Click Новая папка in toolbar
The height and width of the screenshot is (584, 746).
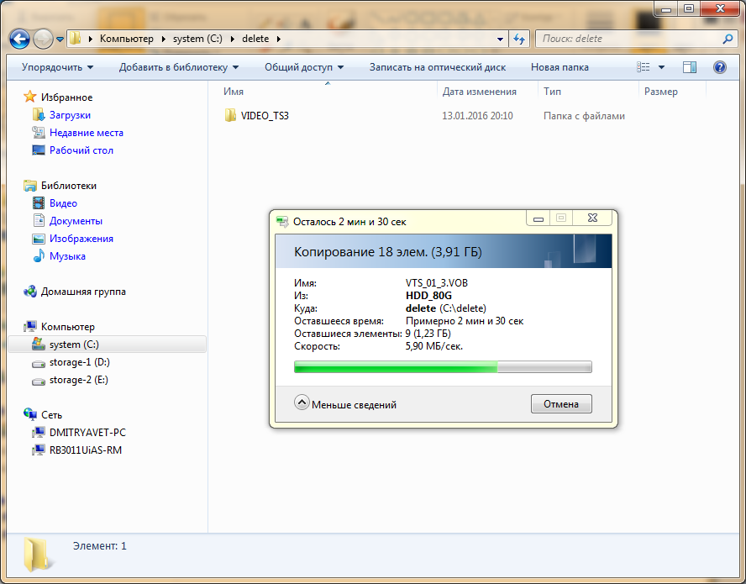559,67
